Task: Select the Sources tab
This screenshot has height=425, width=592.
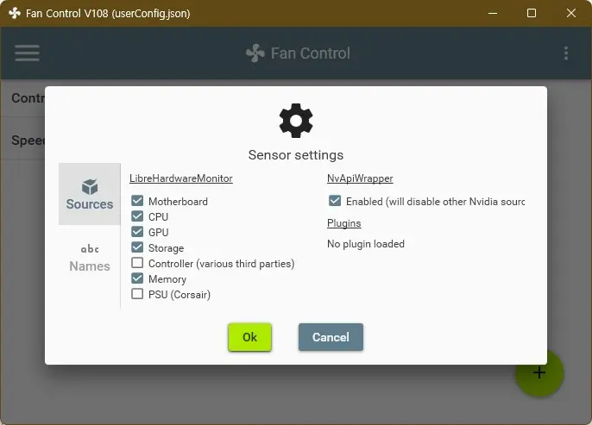Action: [x=90, y=194]
